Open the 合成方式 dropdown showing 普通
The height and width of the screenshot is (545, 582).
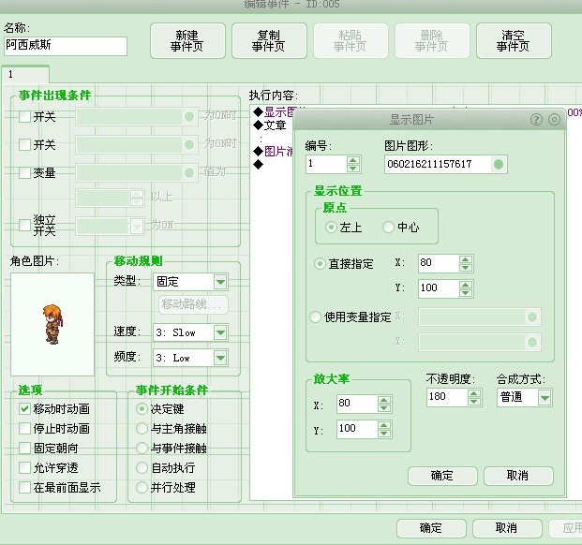pos(545,397)
